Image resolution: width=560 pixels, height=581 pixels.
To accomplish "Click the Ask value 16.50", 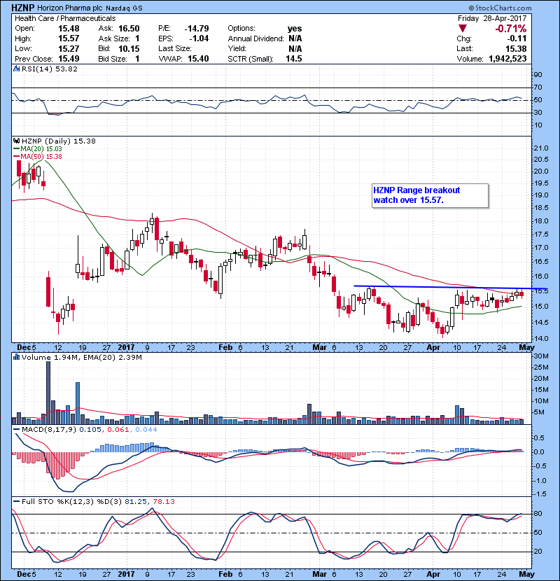I will pos(129,29).
